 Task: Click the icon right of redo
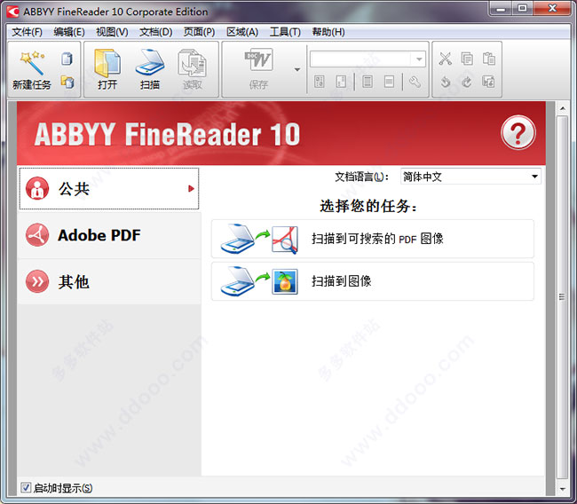(x=488, y=82)
